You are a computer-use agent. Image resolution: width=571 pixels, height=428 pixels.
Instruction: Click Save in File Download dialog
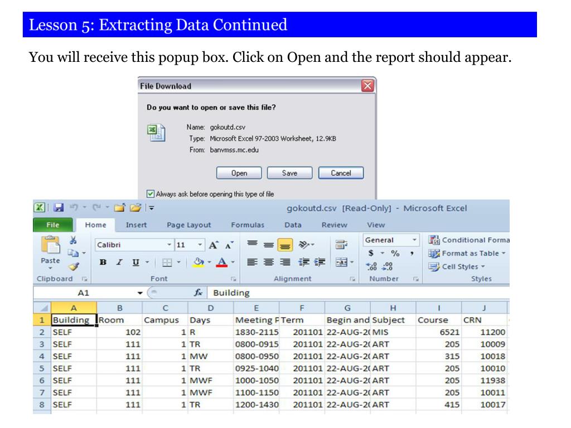[289, 173]
